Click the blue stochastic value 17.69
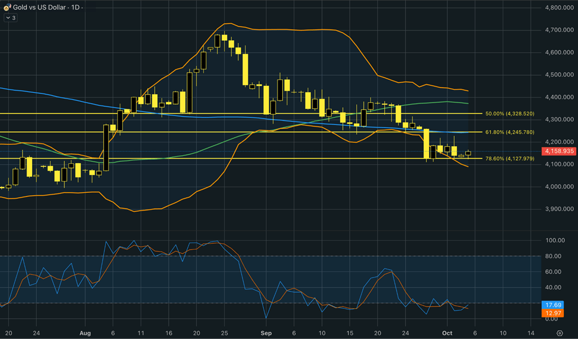578x339 pixels. click(x=553, y=305)
